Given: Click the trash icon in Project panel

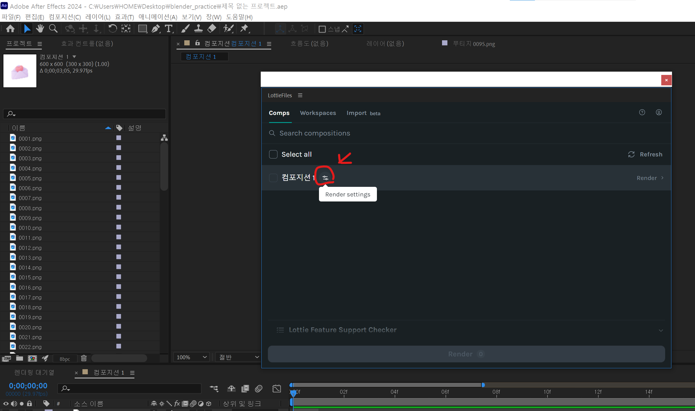Looking at the screenshot, I should point(84,358).
